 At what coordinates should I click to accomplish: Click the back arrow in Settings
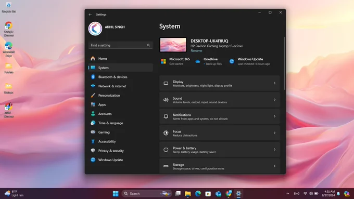coord(90,15)
